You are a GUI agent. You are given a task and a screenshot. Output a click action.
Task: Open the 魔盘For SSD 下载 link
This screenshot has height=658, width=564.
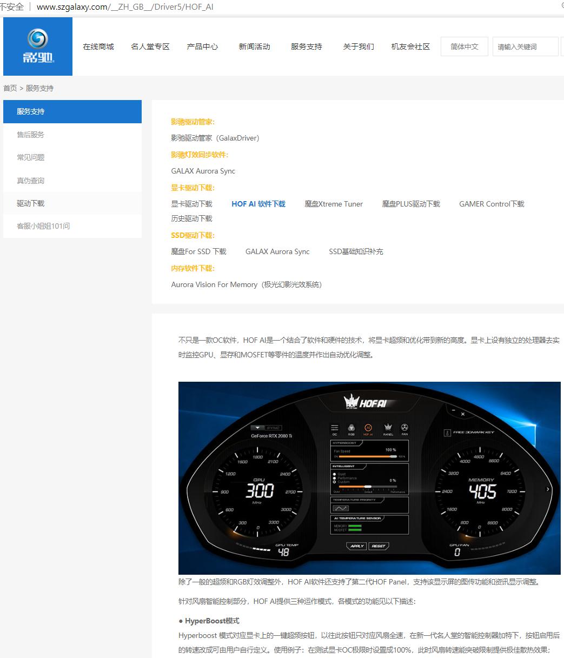click(x=198, y=251)
